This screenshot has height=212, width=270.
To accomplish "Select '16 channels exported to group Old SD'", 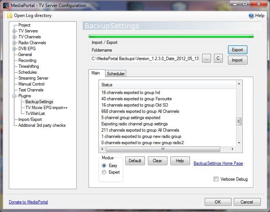I will 135,105.
